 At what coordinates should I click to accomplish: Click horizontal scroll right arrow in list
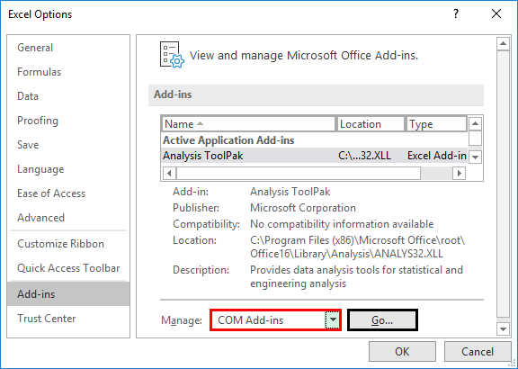click(459, 173)
